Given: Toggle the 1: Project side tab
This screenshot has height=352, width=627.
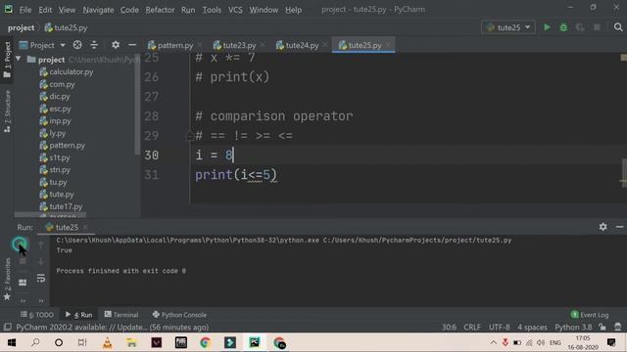Looking at the screenshot, I should (x=7, y=60).
